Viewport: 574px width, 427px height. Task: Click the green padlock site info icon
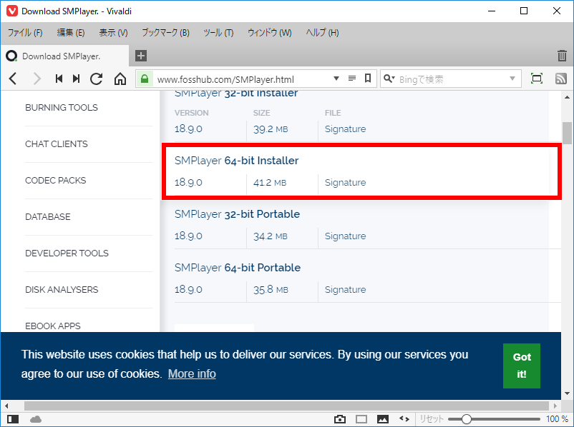(145, 79)
